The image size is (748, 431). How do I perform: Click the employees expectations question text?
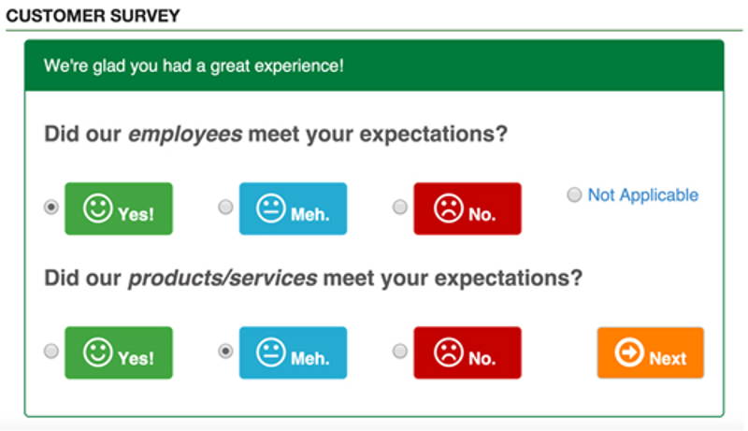pyautogui.click(x=276, y=134)
